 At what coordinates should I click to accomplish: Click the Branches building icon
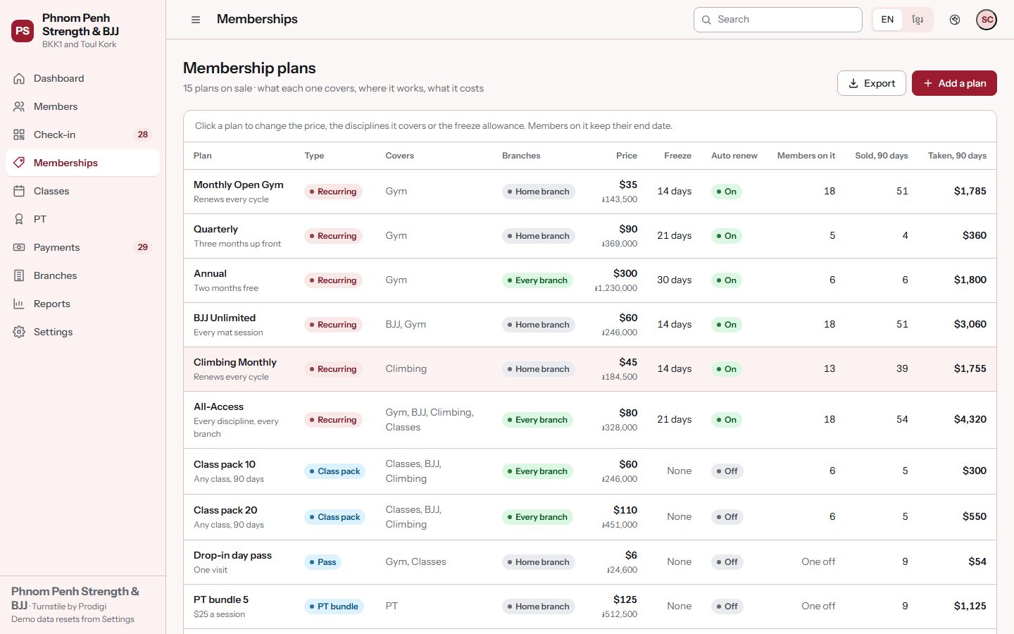coord(19,275)
